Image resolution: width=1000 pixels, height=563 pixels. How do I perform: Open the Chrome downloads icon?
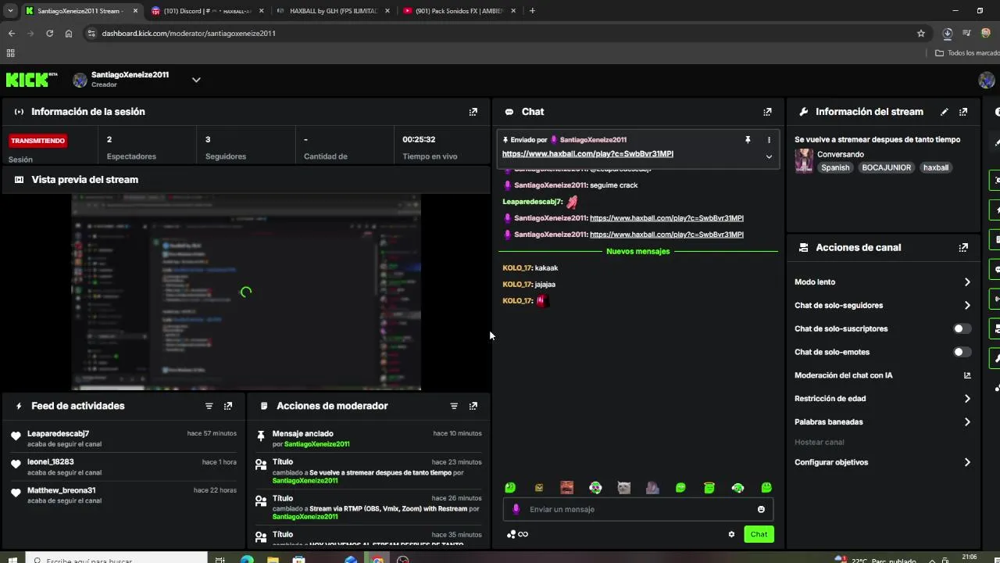947,34
